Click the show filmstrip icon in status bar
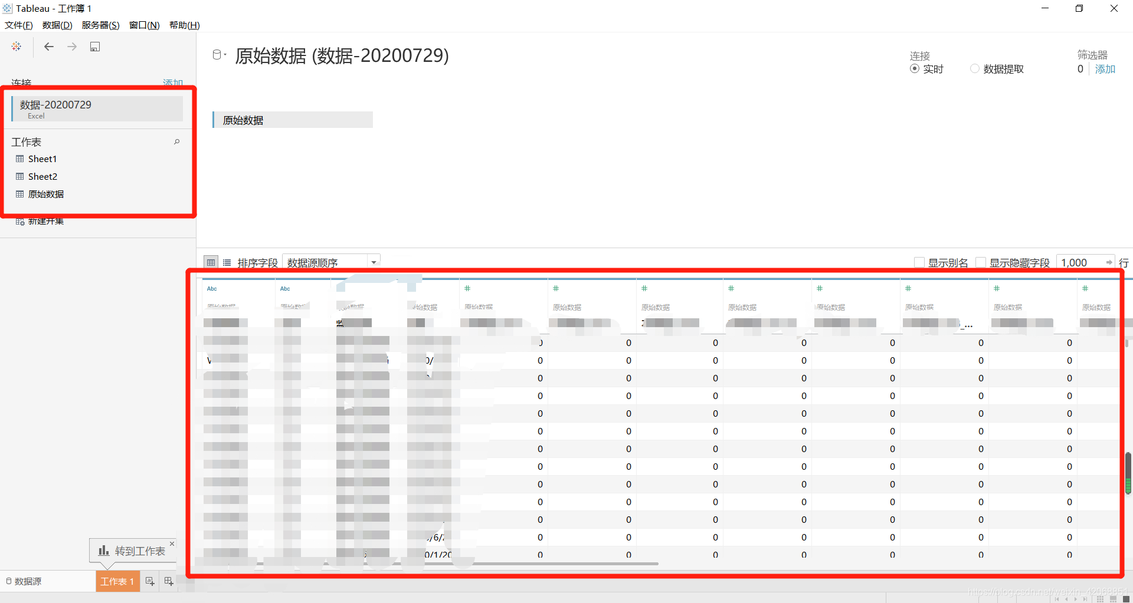Image resolution: width=1133 pixels, height=603 pixels. point(1113,599)
